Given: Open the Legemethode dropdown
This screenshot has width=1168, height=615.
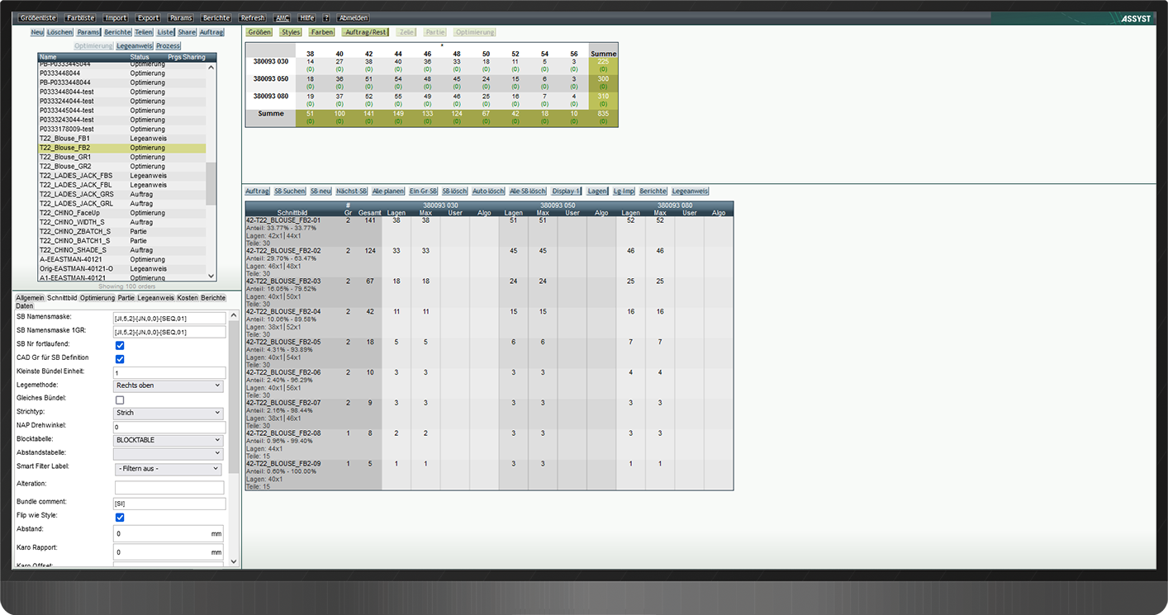Looking at the screenshot, I should coord(169,386).
